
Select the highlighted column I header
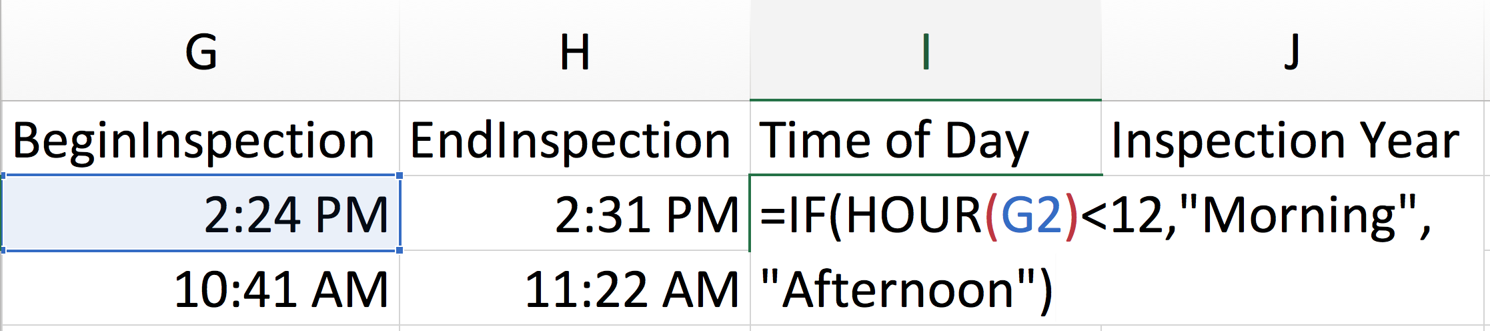[x=926, y=50]
